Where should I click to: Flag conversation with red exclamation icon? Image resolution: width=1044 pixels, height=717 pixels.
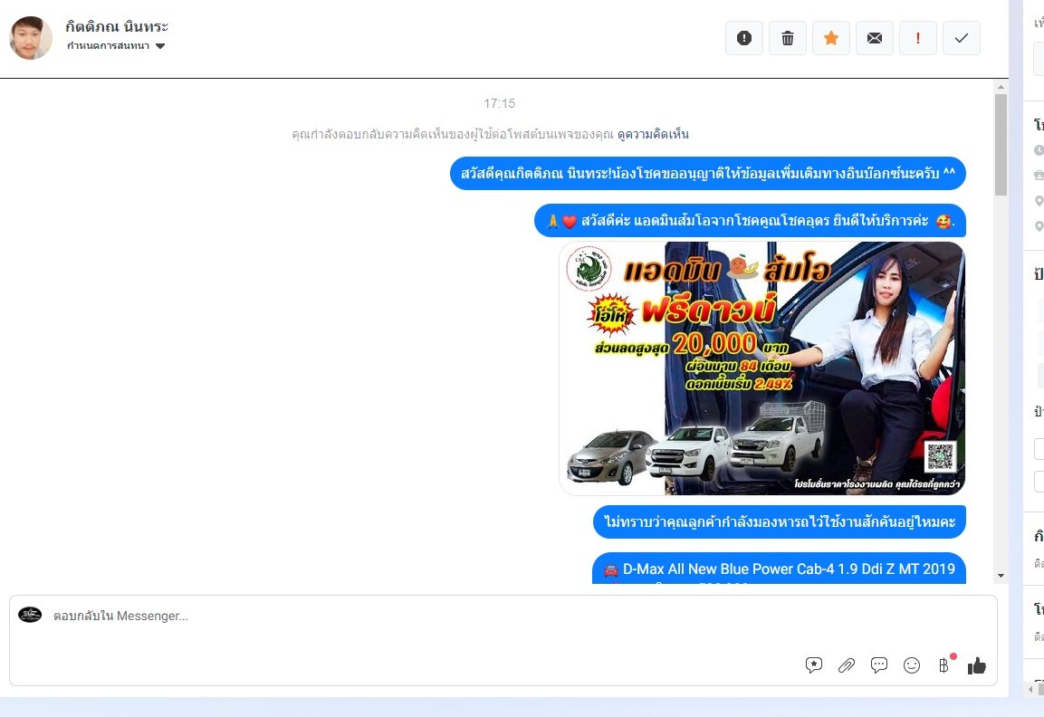918,38
